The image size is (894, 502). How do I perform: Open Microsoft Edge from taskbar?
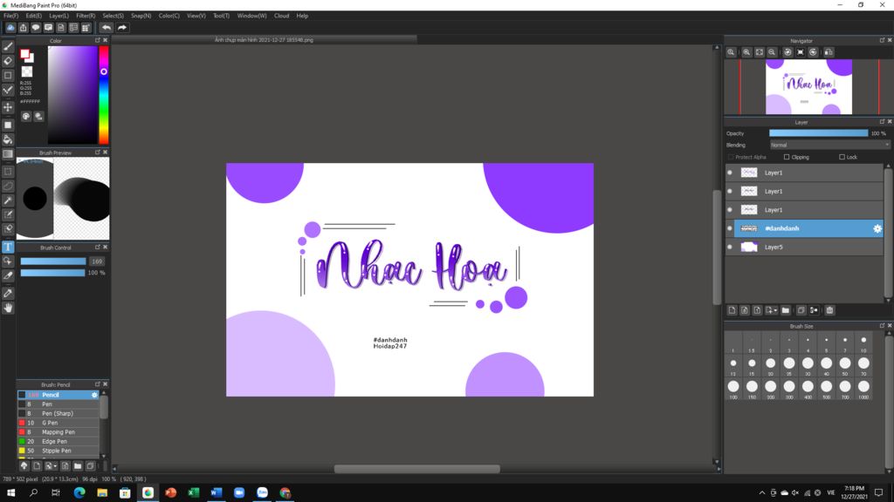79,493
